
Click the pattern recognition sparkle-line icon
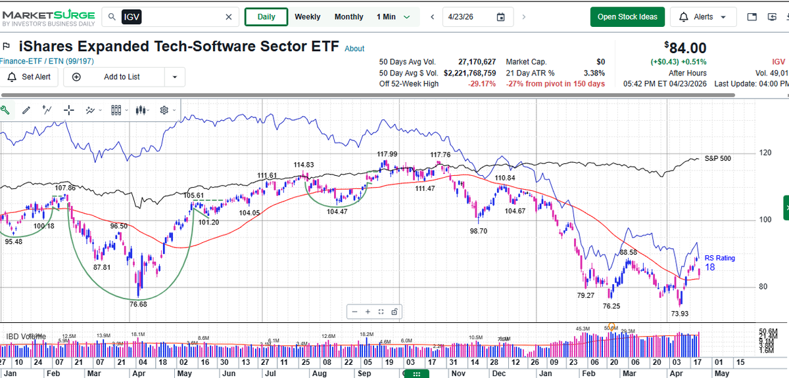tap(90, 110)
